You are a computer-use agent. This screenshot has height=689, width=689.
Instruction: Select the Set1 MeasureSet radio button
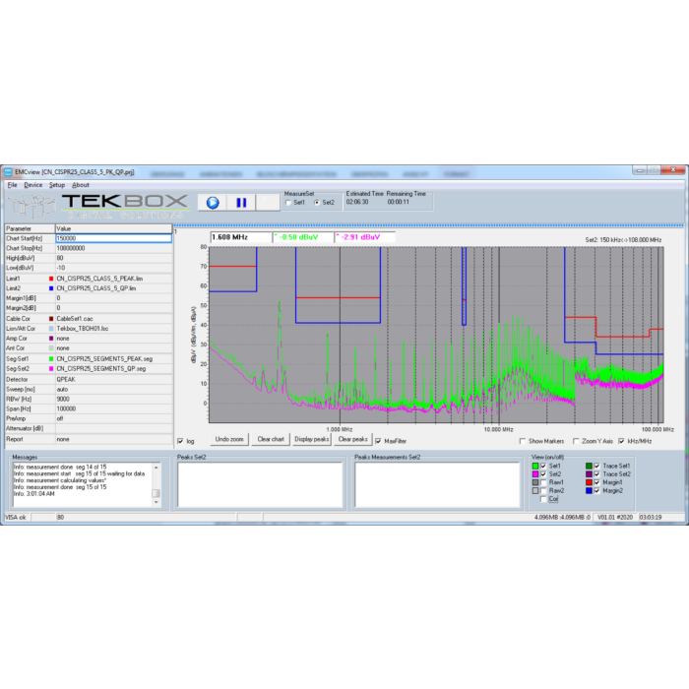[287, 203]
